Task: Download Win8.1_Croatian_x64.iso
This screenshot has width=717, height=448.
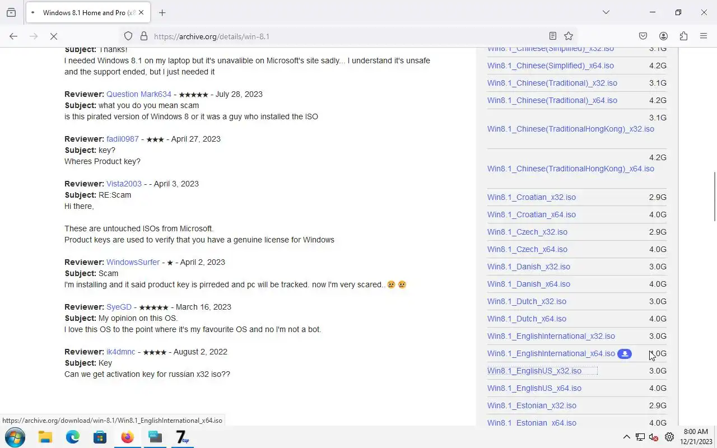Action: (532, 214)
